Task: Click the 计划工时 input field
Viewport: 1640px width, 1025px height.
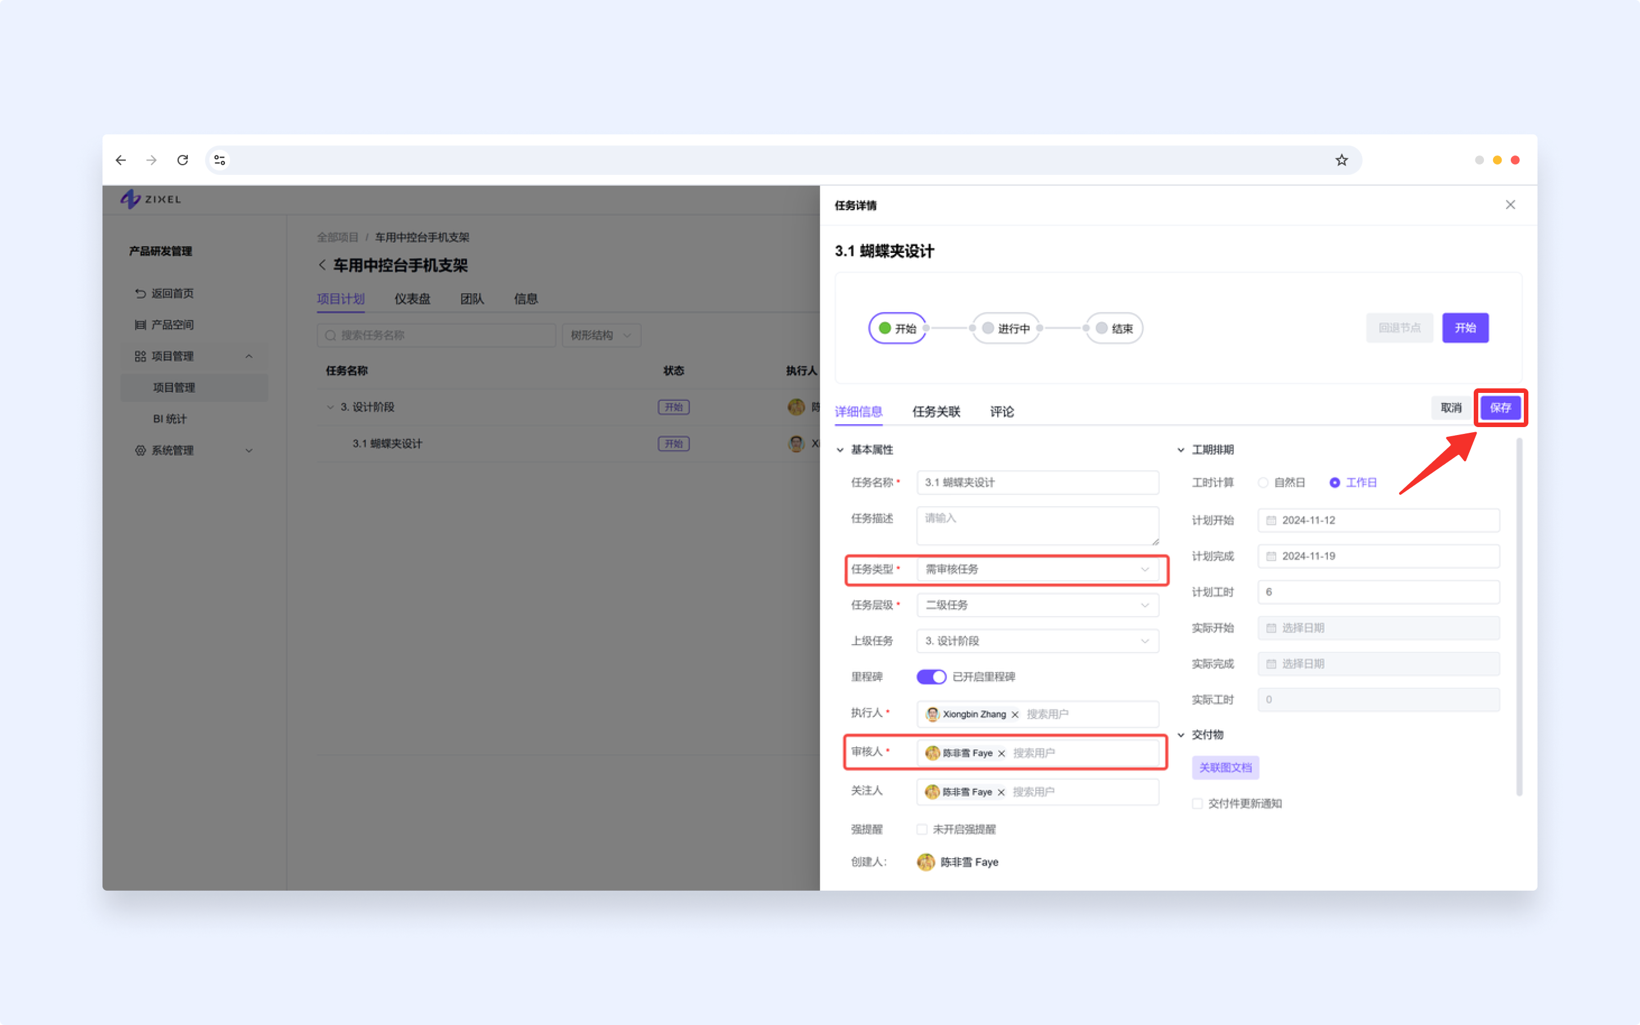Action: 1379,592
